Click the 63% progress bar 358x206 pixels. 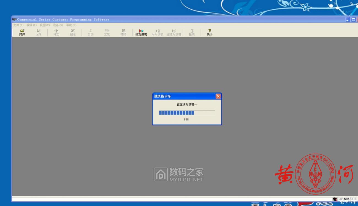[x=187, y=113]
